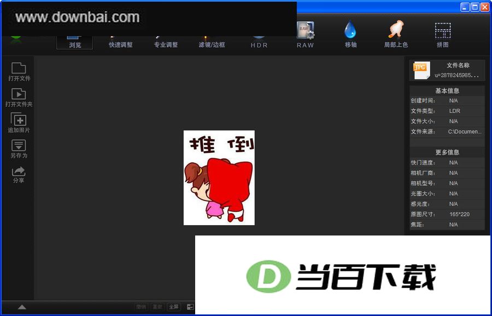Click the N/A value beside 相机厂商
492x316 pixels.
coord(453,173)
